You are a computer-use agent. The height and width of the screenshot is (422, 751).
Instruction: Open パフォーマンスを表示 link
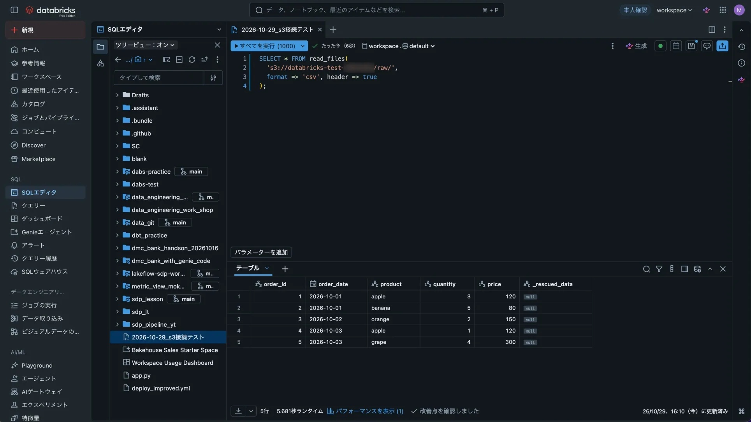(365, 411)
